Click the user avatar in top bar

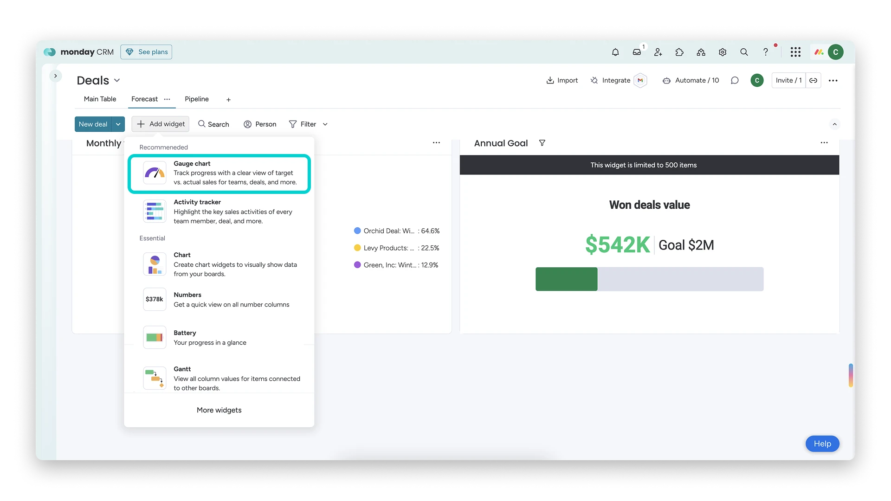pyautogui.click(x=836, y=52)
